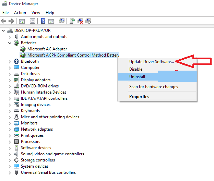214x181 pixels.
Task: Click Scan for hardware changes toolbar icon
Action: click(x=62, y=21)
